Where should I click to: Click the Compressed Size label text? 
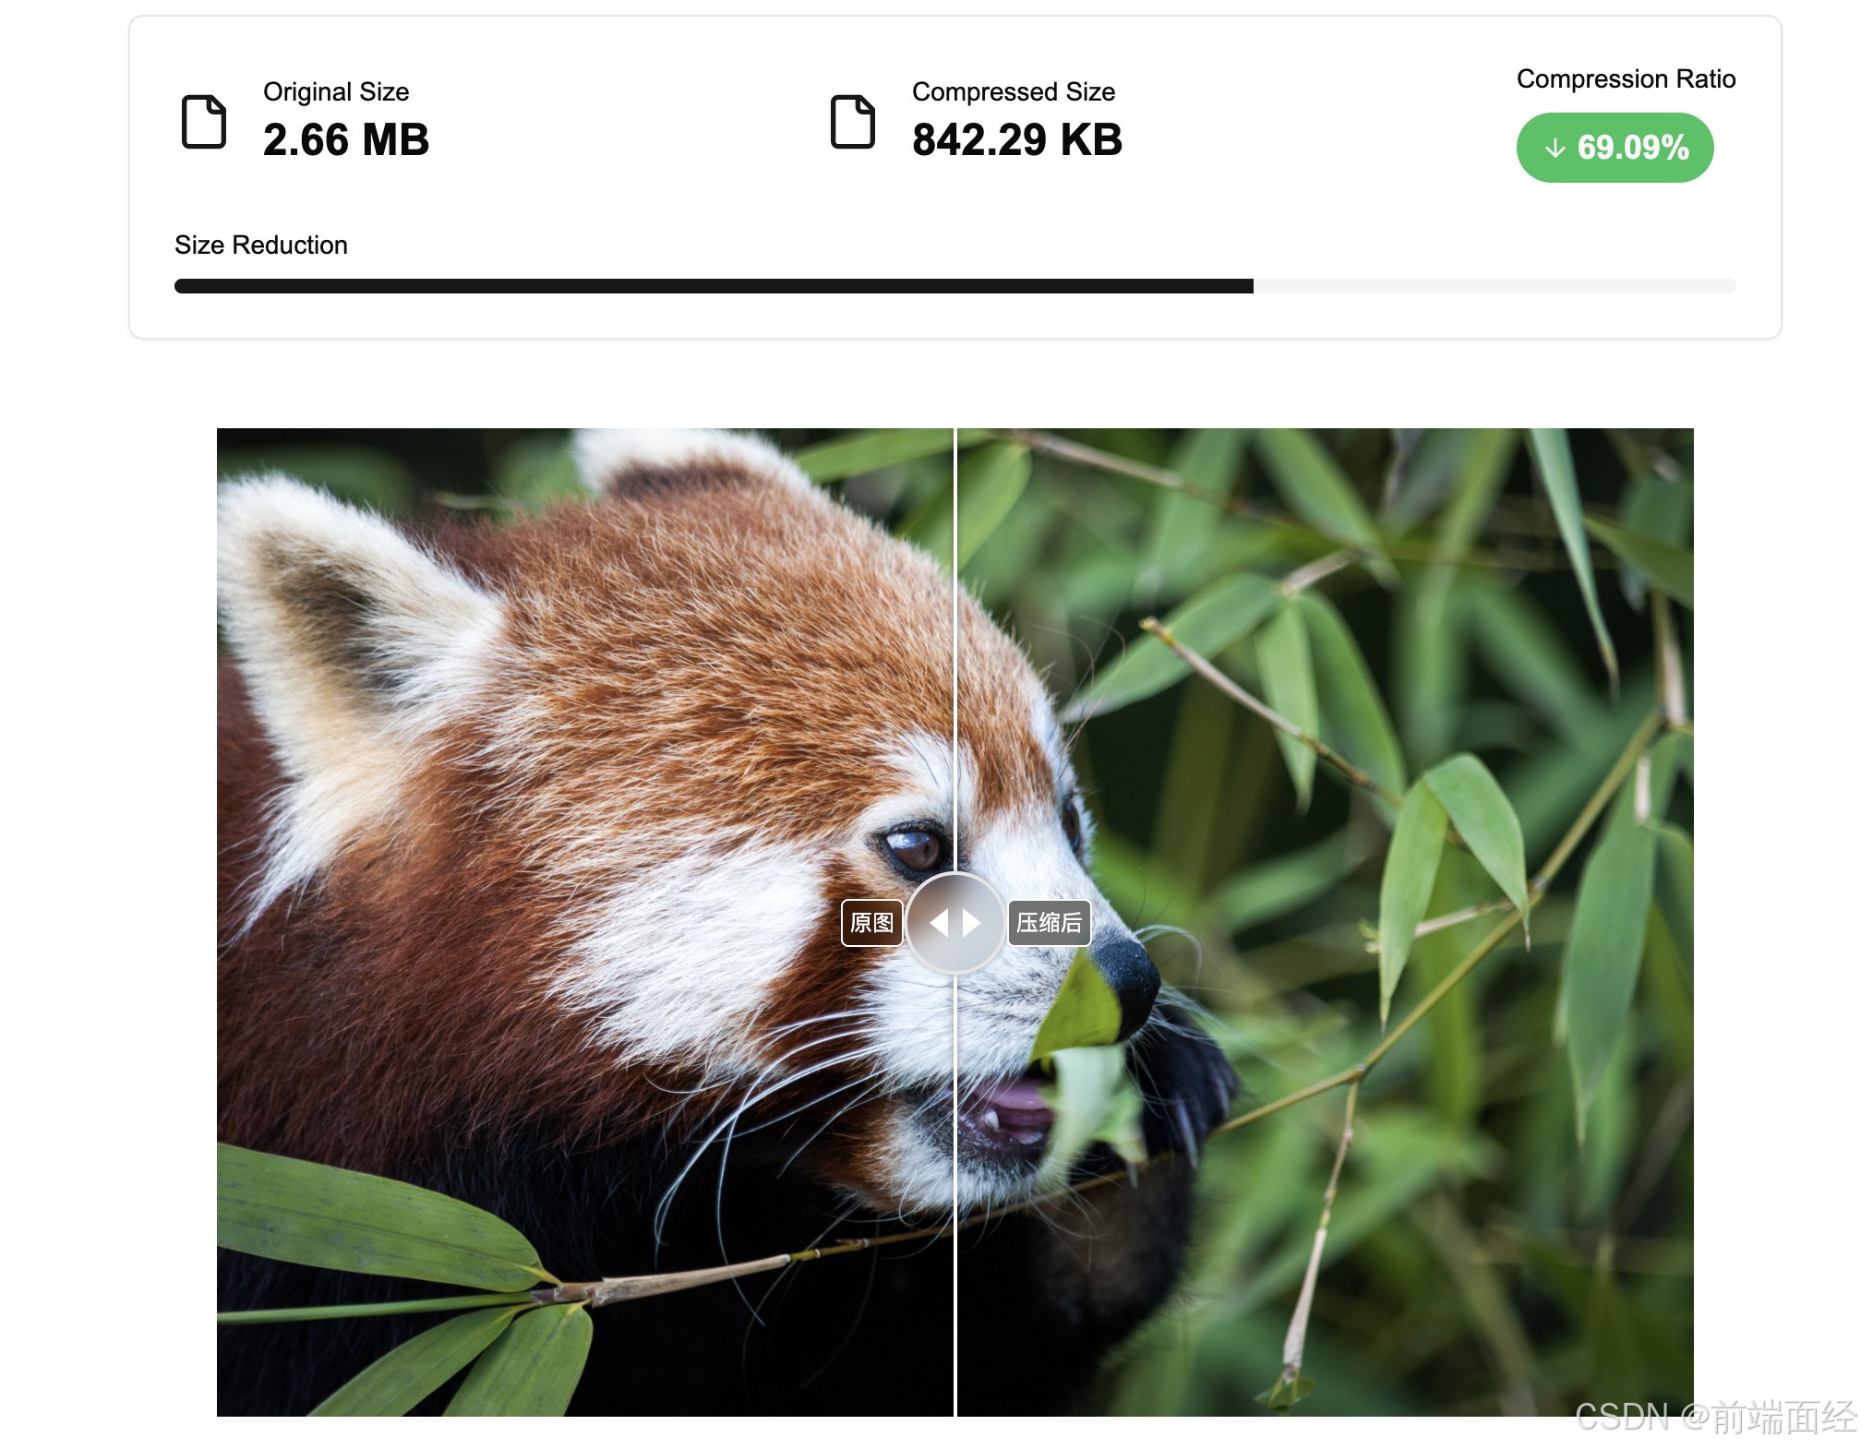[1013, 92]
